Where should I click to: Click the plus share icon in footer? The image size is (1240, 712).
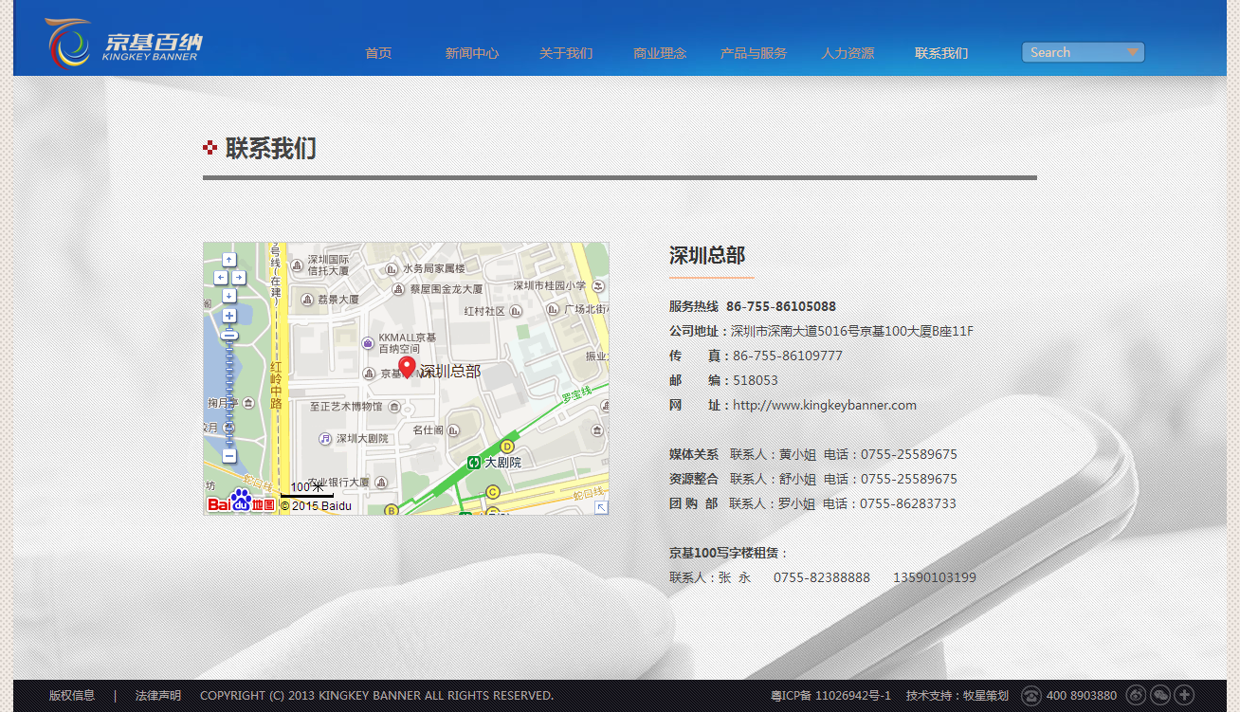tap(1184, 695)
